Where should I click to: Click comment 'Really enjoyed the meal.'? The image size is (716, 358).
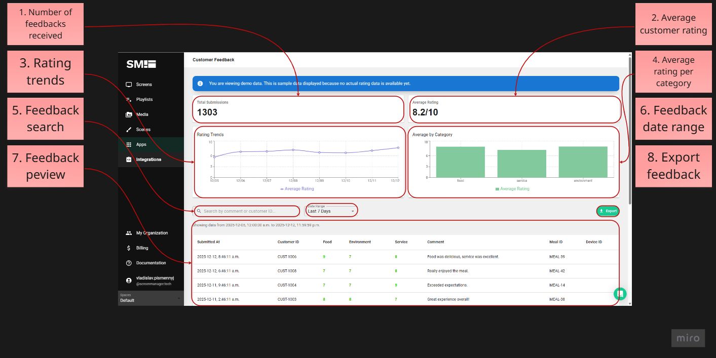[x=448, y=271]
